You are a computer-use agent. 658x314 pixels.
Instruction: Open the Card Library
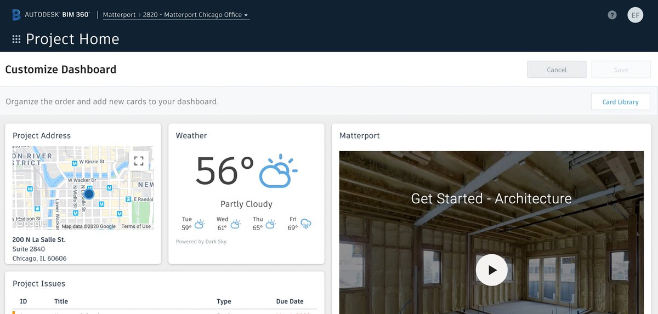[620, 102]
